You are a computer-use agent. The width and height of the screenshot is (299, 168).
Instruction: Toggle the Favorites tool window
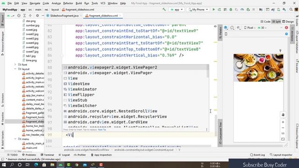pyautogui.click(x=2, y=119)
